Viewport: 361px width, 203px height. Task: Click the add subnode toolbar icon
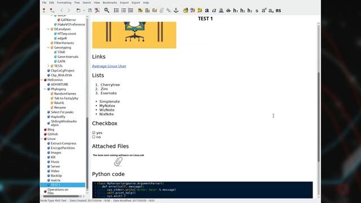[52, 10]
